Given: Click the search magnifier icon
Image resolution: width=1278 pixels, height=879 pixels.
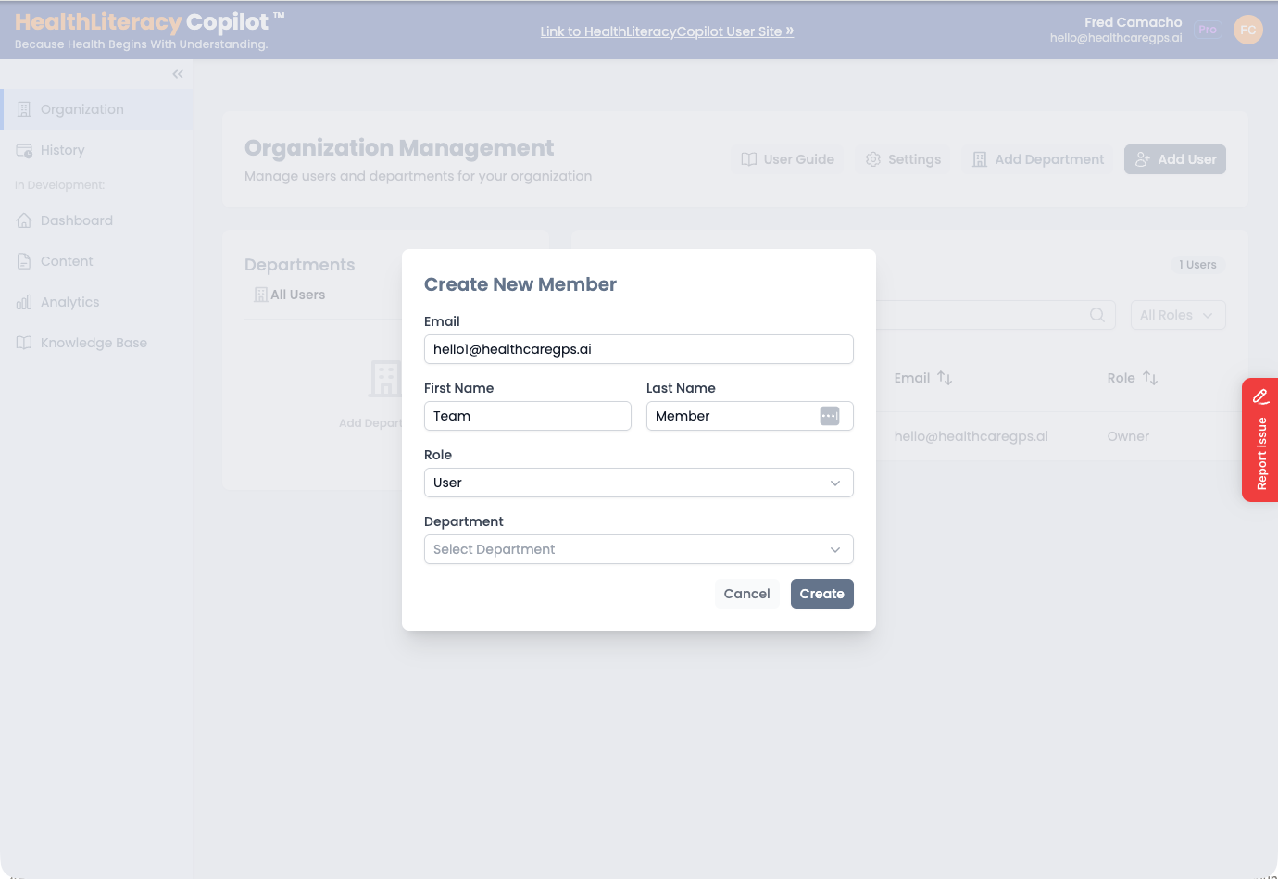Looking at the screenshot, I should pos(1097,315).
